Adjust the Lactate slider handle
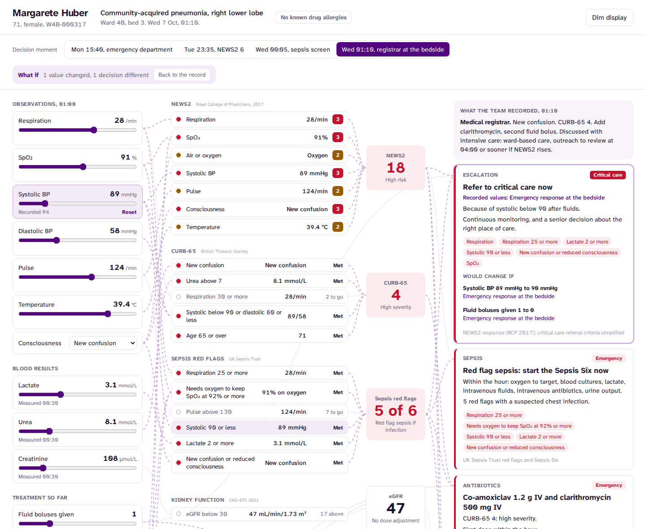This screenshot has width=646, height=529. pyautogui.click(x=61, y=395)
